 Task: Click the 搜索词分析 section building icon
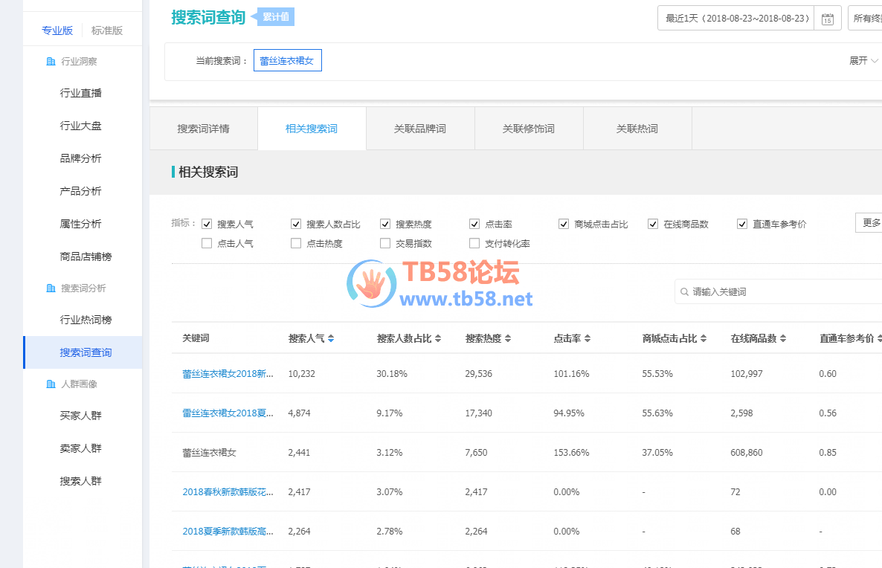point(51,288)
